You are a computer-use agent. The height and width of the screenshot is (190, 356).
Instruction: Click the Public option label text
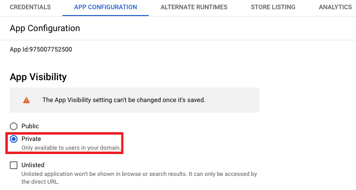click(x=30, y=126)
